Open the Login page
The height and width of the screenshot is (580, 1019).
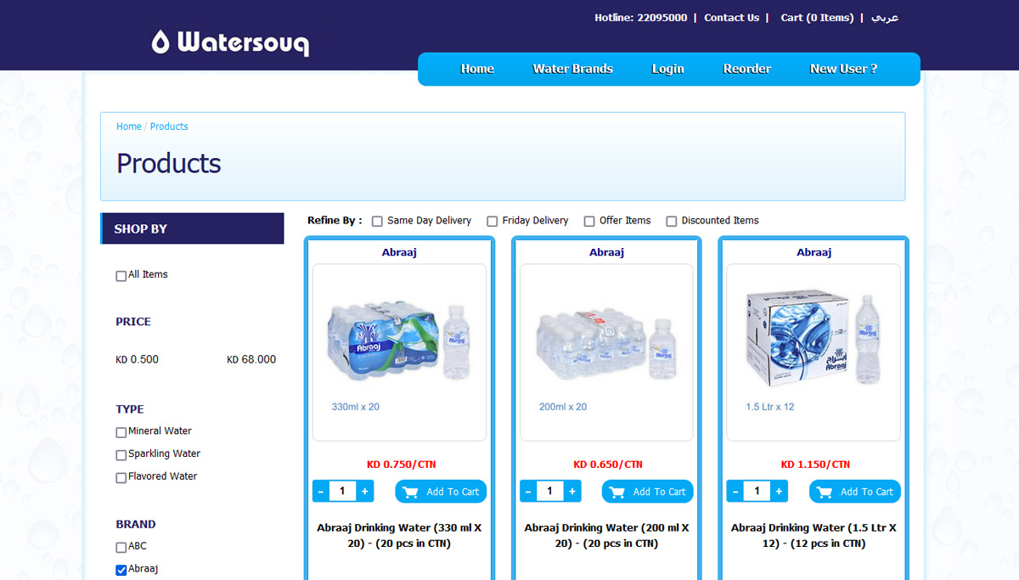pyautogui.click(x=667, y=69)
